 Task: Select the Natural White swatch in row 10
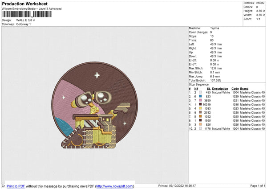pyautogui.click(x=200, y=128)
